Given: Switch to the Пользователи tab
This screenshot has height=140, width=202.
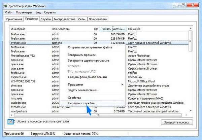Looking at the screenshot, I should pos(98,19).
